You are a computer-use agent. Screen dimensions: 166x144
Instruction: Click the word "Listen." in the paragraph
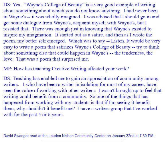tap(118, 41)
